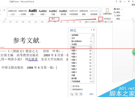Apply the 不明显强调 style from the gallery
Image resolution: width=135 pixels, height=97 pixels.
click(x=73, y=12)
